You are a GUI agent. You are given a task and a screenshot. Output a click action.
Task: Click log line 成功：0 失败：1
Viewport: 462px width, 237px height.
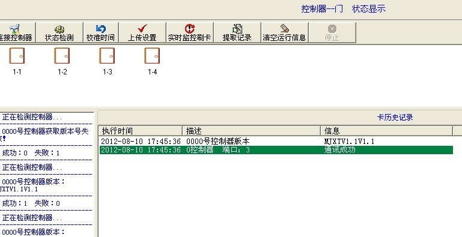click(x=31, y=153)
